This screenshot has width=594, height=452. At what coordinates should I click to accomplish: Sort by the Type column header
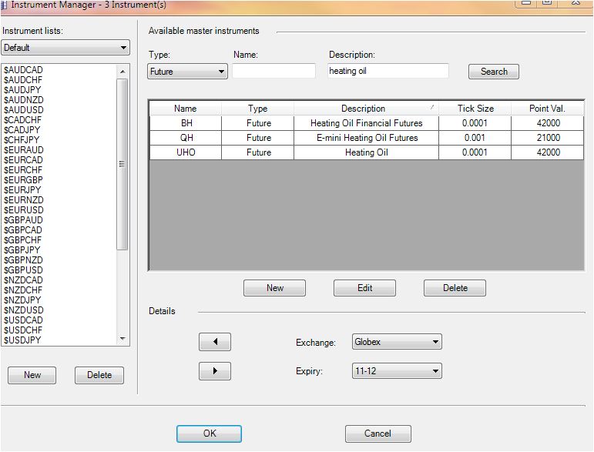(x=257, y=109)
